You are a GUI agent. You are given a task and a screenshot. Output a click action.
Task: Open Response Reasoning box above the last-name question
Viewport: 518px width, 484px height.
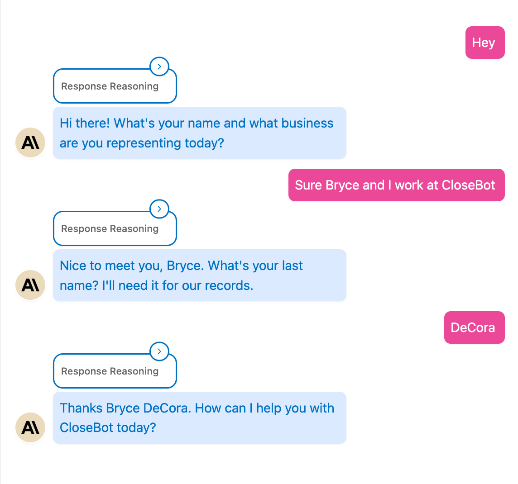(110, 229)
